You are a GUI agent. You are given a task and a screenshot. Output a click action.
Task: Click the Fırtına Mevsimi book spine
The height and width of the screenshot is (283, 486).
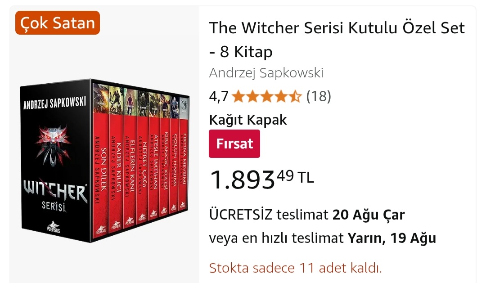coord(184,155)
